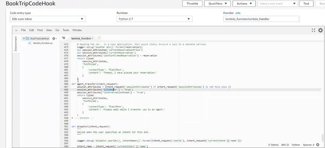
Task: Collapse the BookTripCodeHook folder
Action: point(24,38)
